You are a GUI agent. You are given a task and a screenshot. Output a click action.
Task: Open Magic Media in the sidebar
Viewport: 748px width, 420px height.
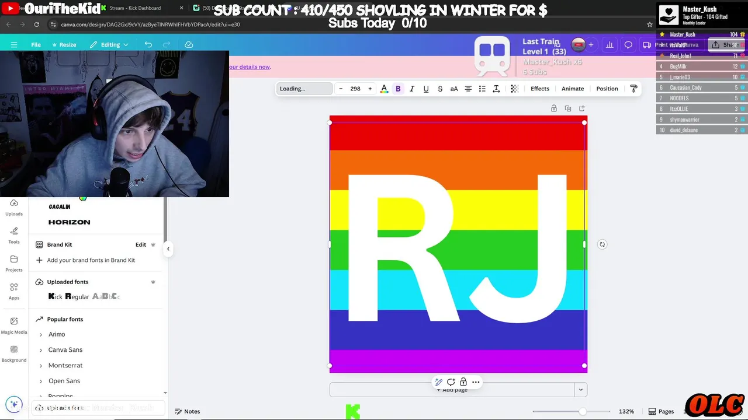(14, 325)
